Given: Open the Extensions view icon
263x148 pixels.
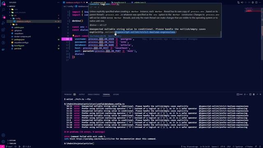Looking at the screenshot, I should pyautogui.click(x=3, y=30).
